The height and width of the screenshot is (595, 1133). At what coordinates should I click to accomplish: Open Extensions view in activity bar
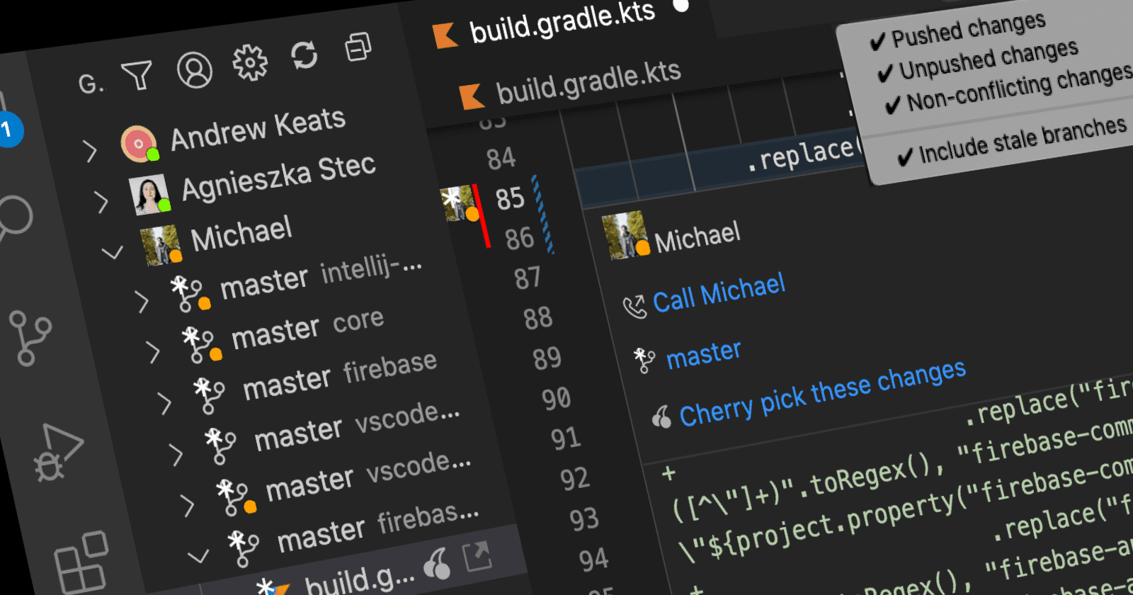[x=80, y=563]
